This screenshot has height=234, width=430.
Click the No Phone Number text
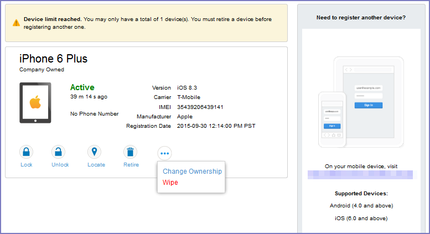click(94, 114)
